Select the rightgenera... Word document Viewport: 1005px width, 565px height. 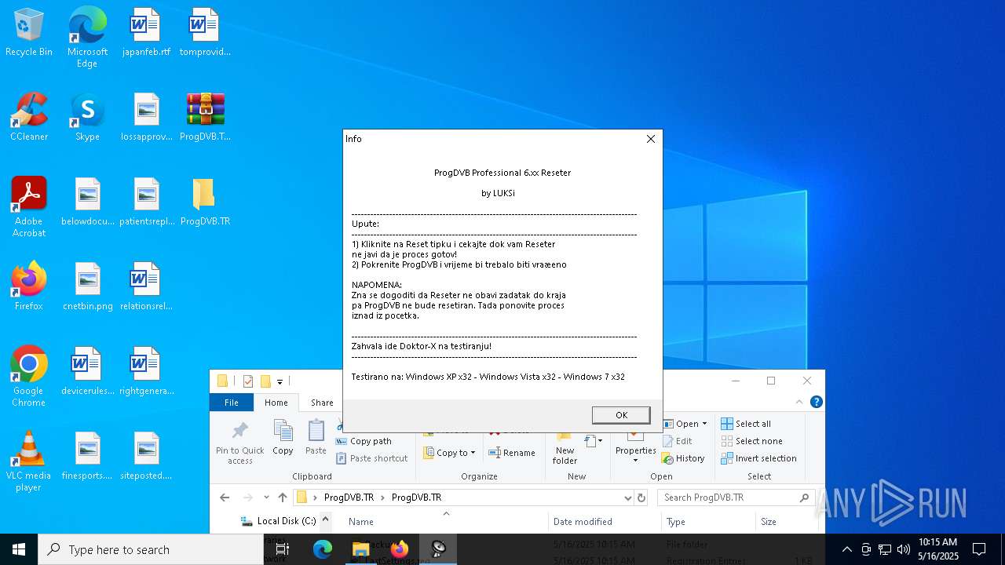(x=146, y=372)
